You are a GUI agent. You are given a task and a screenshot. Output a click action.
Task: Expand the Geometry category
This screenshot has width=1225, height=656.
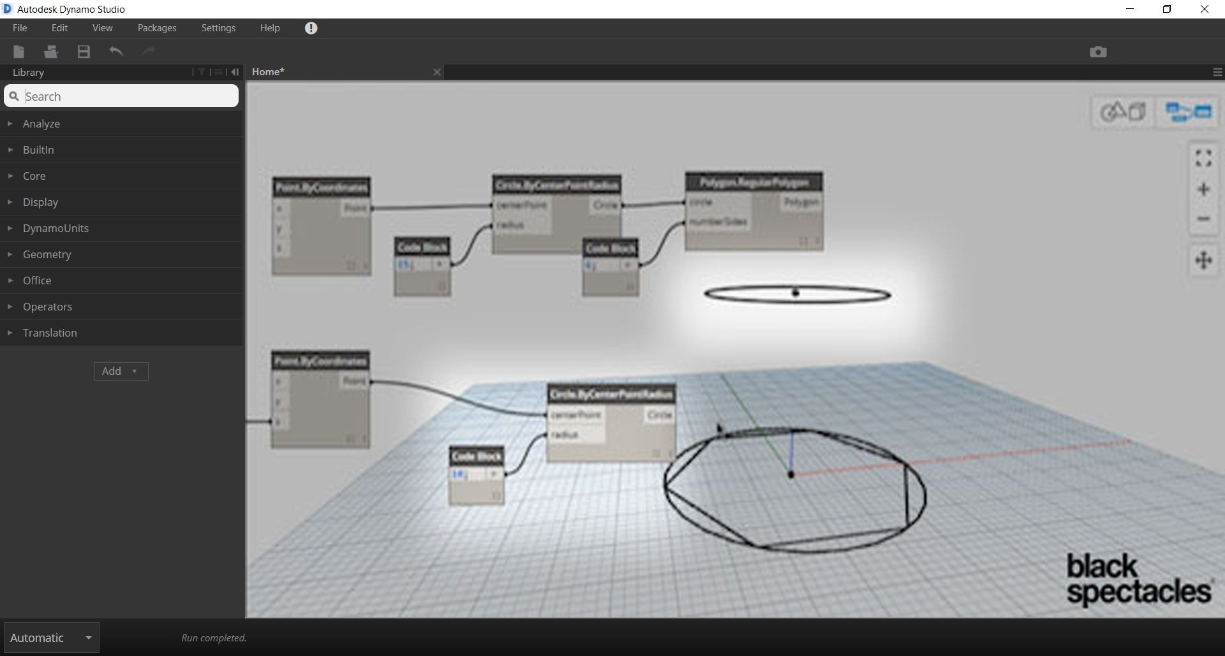tap(46, 254)
